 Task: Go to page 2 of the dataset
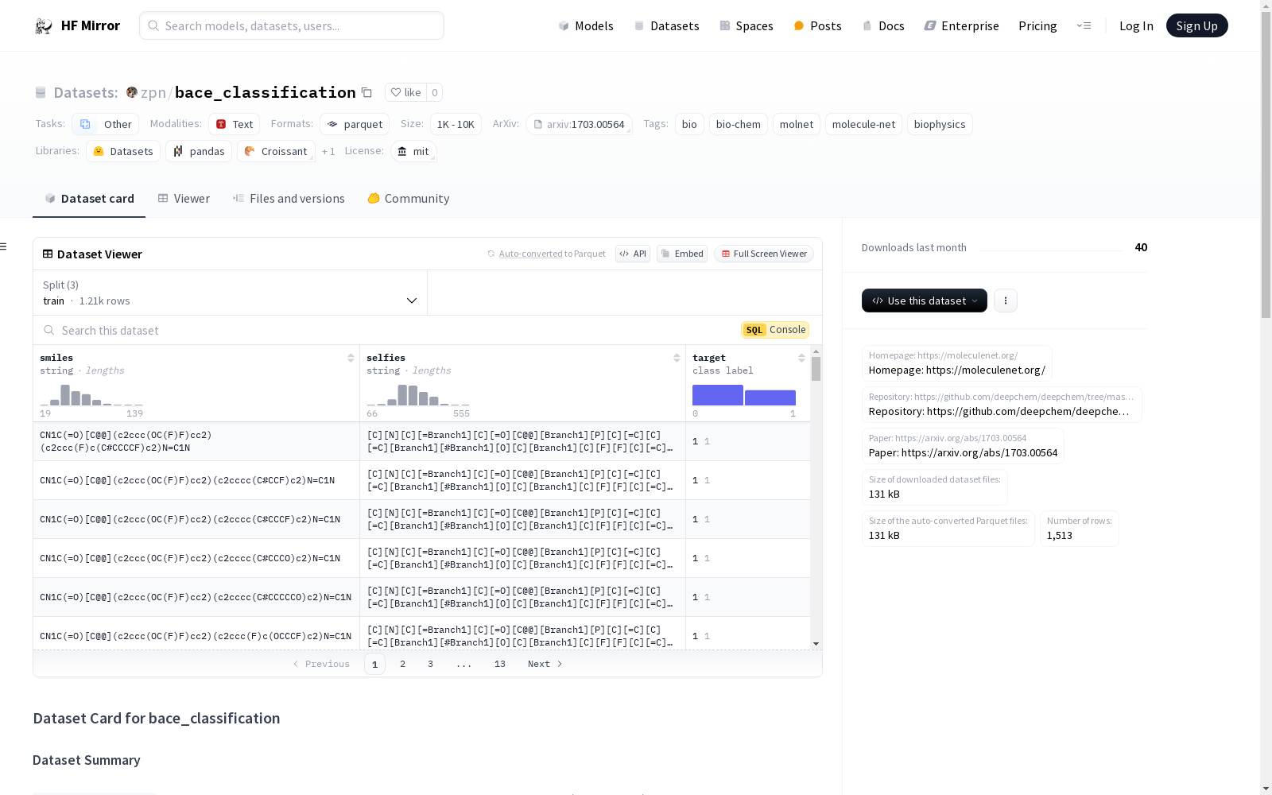[402, 664]
